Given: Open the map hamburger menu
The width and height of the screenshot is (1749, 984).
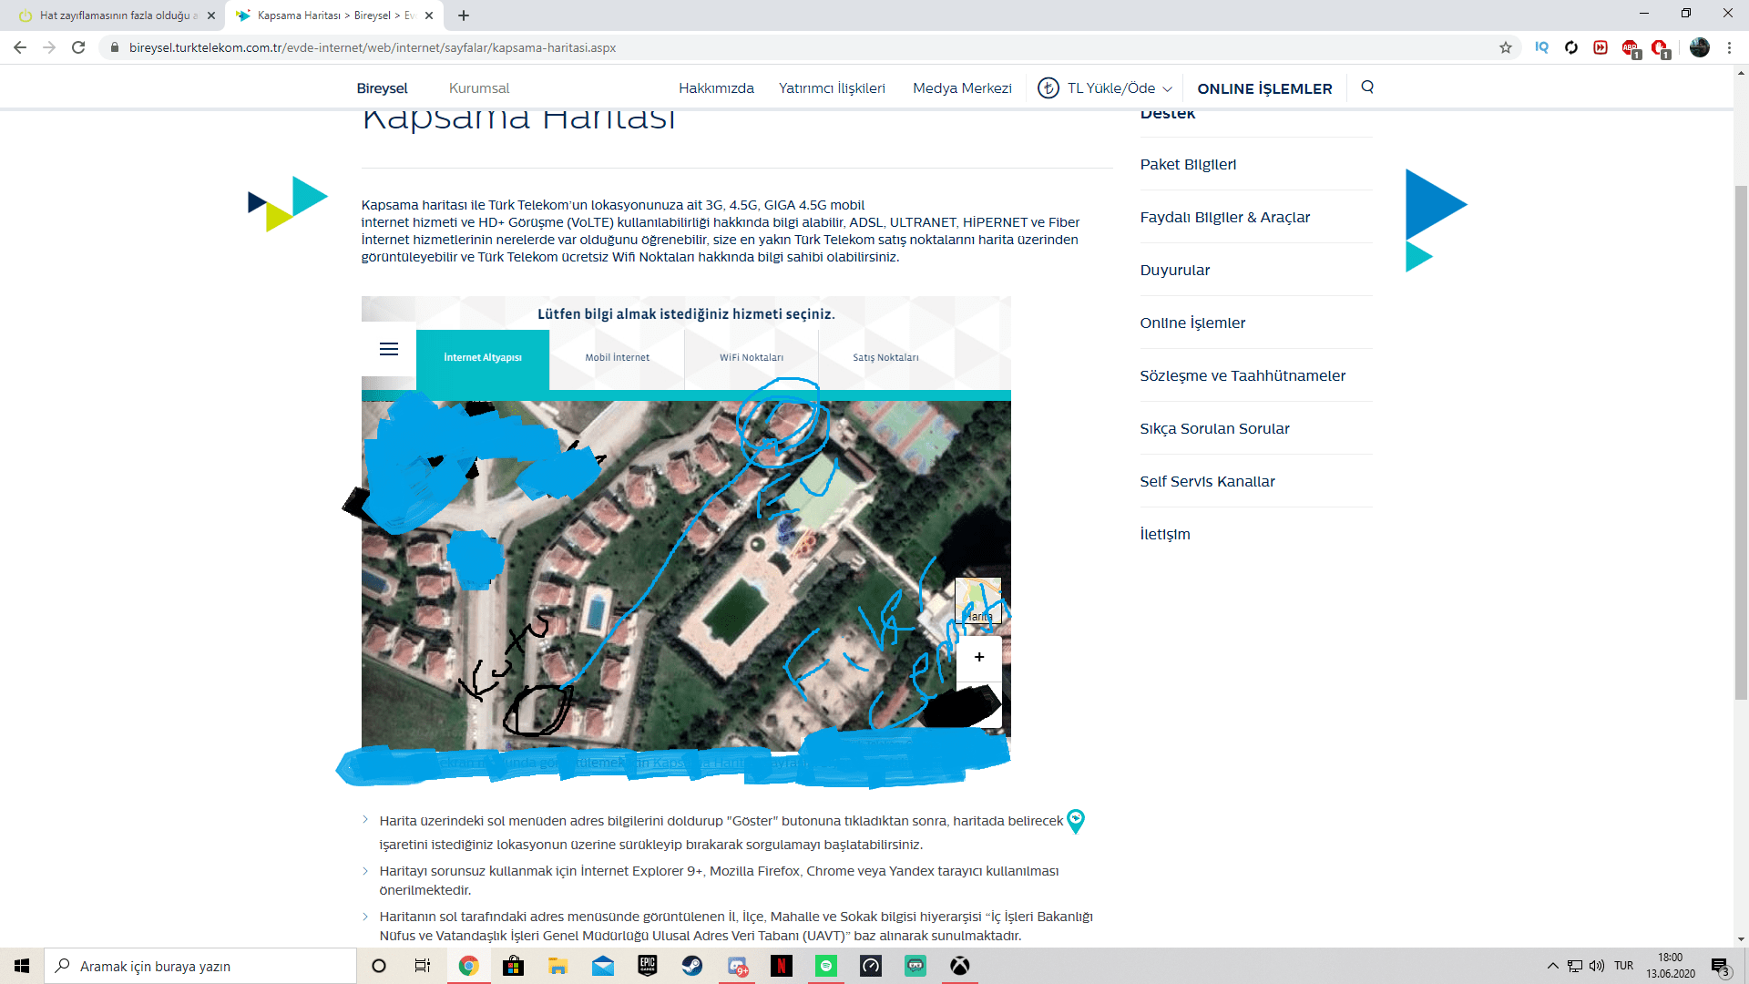Looking at the screenshot, I should pyautogui.click(x=389, y=349).
